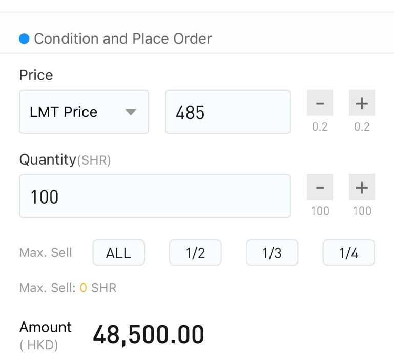394x364 pixels.
Task: Increase the price with the plus button
Action: pos(362,103)
